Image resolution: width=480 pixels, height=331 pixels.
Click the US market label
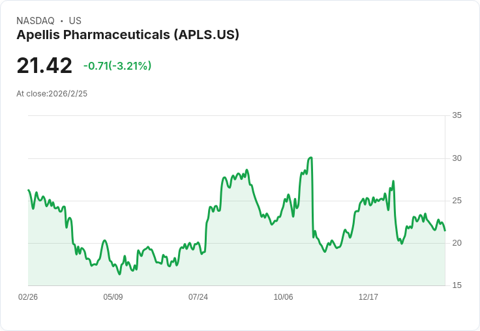(x=75, y=21)
